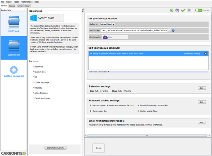Expand the Schedule Templates dropdown
212x156 pixels.
(x=99, y=71)
